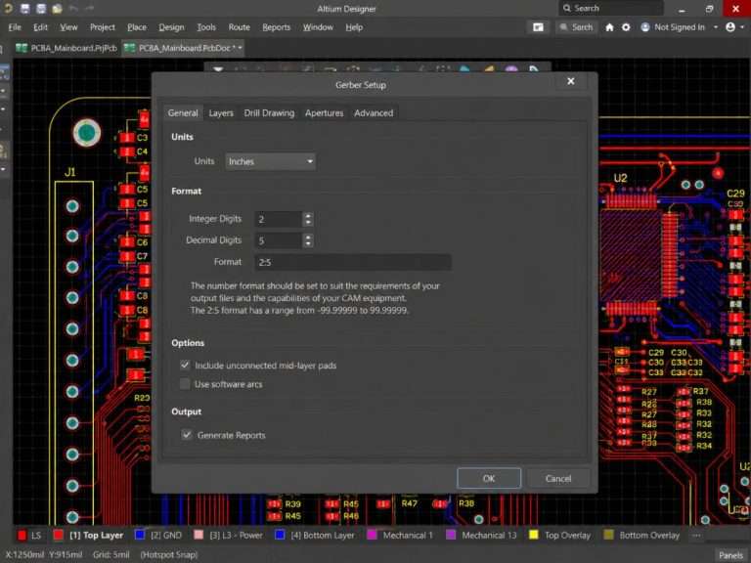The height and width of the screenshot is (563, 751).
Task: Open the Edit menu
Action: pyautogui.click(x=40, y=27)
